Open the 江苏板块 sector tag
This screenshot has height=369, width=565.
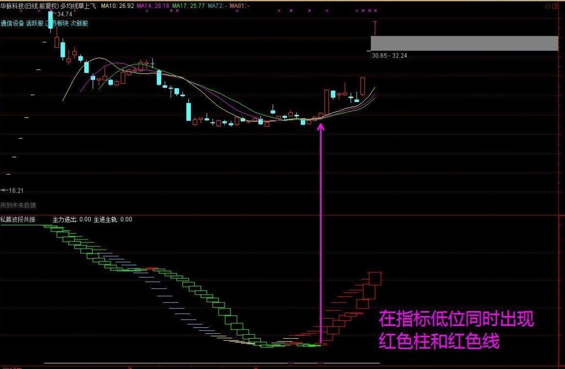(x=56, y=23)
